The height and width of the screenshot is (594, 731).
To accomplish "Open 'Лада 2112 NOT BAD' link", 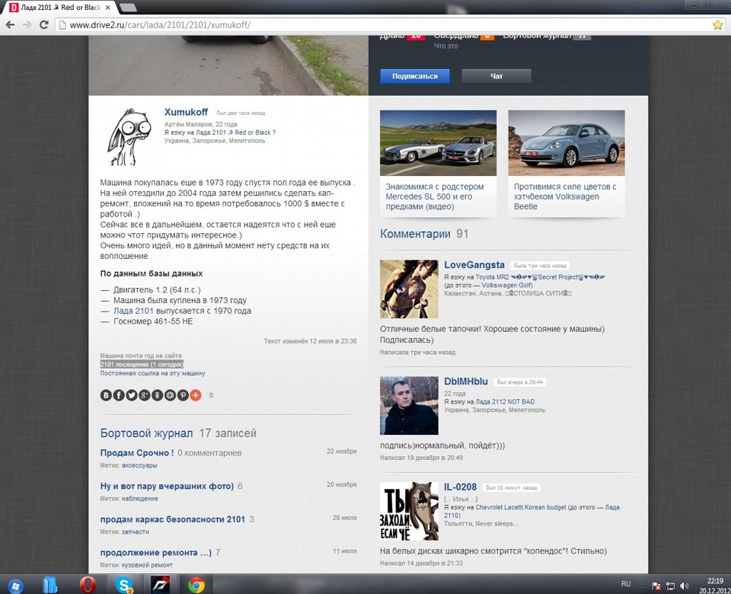I will click(x=505, y=402).
